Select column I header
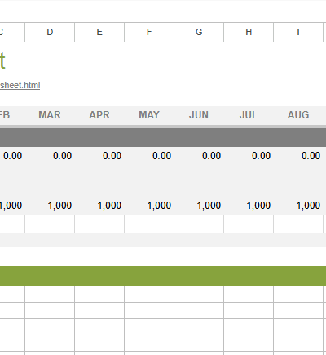 298,32
